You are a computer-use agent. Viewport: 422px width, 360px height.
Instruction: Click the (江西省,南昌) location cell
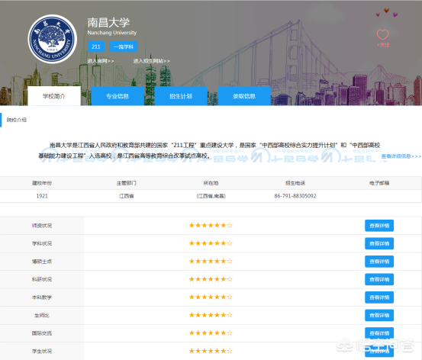[x=211, y=196]
